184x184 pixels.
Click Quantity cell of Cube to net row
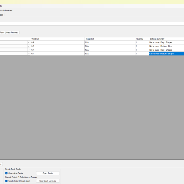click(142, 54)
